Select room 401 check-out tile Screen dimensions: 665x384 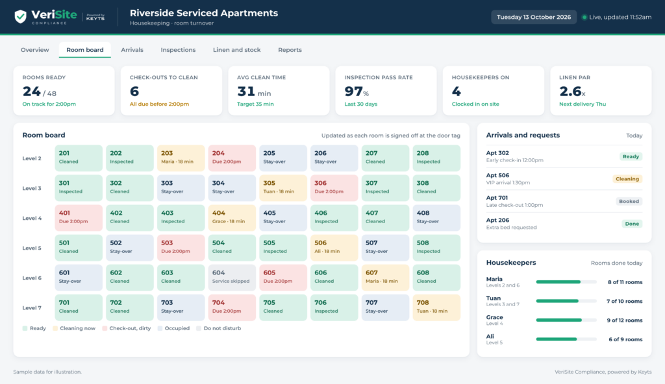point(79,218)
